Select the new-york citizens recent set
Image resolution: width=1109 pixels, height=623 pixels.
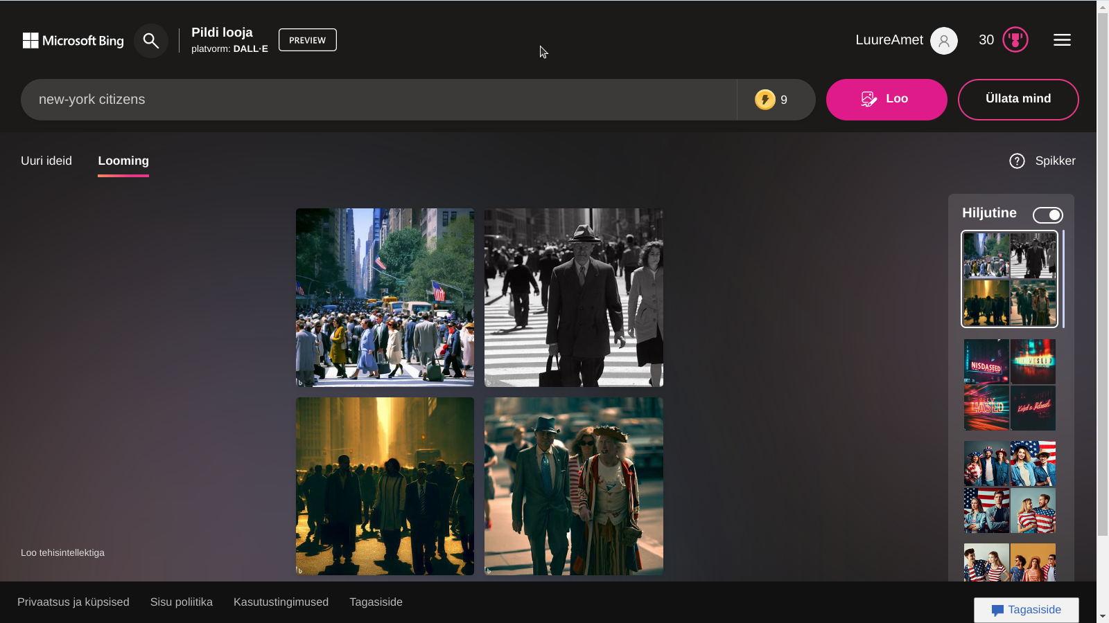(x=1010, y=279)
